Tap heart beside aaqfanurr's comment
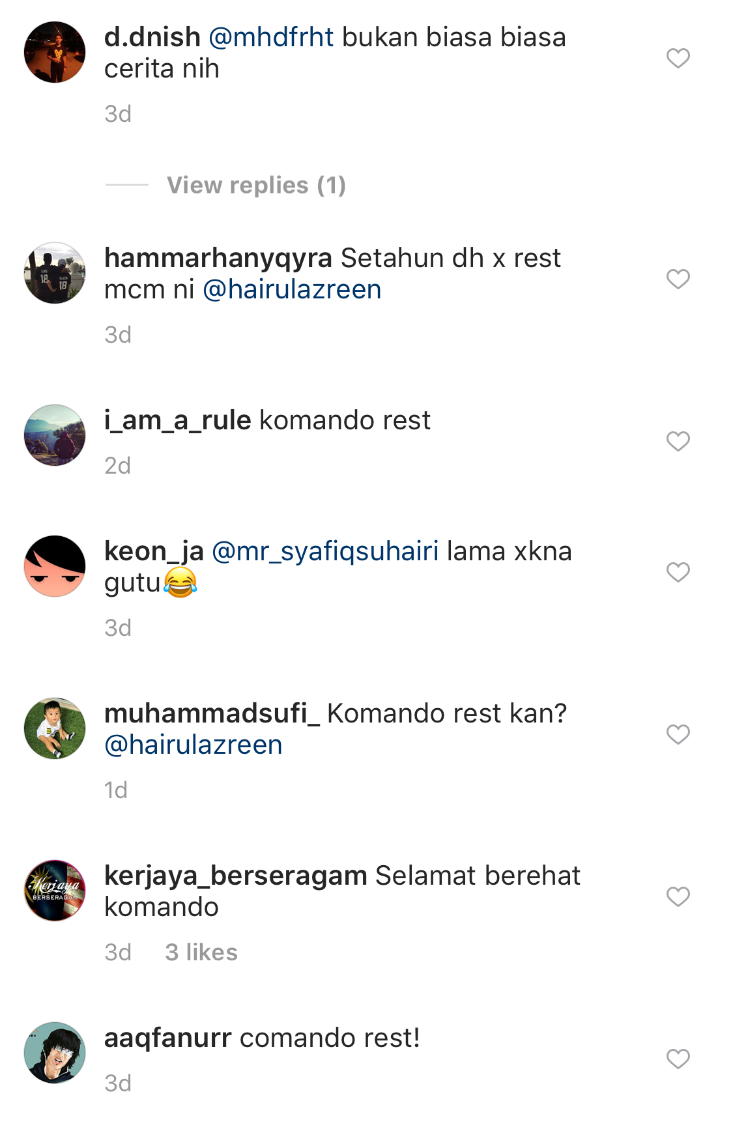 click(x=678, y=1059)
